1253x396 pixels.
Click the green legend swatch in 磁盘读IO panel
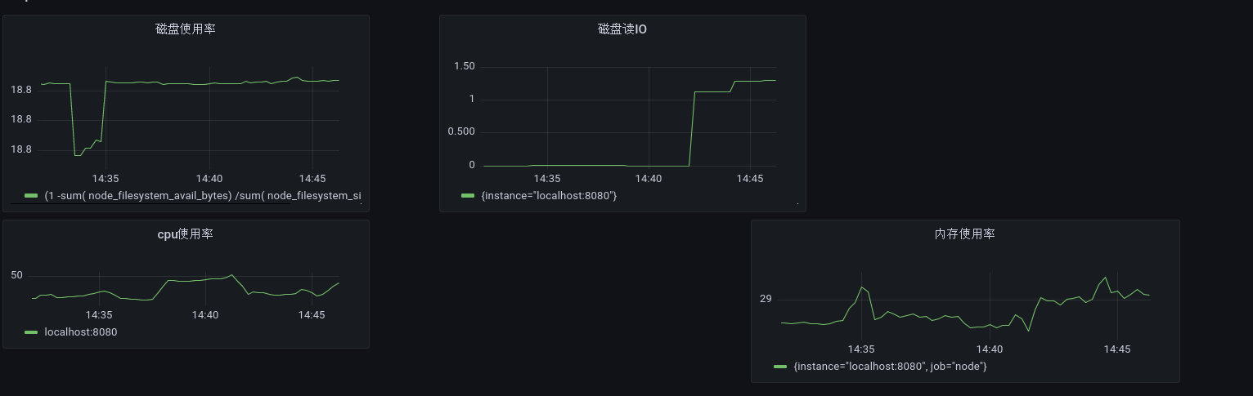pyautogui.click(x=468, y=196)
